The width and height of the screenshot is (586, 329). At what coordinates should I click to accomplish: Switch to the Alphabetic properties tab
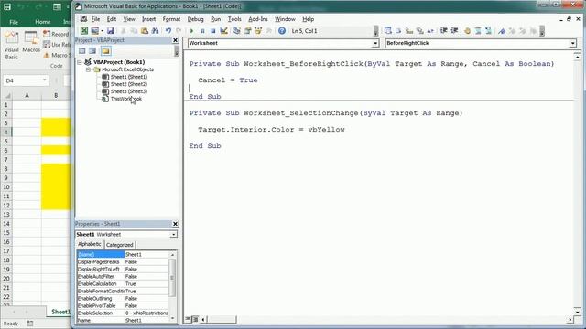click(x=90, y=244)
